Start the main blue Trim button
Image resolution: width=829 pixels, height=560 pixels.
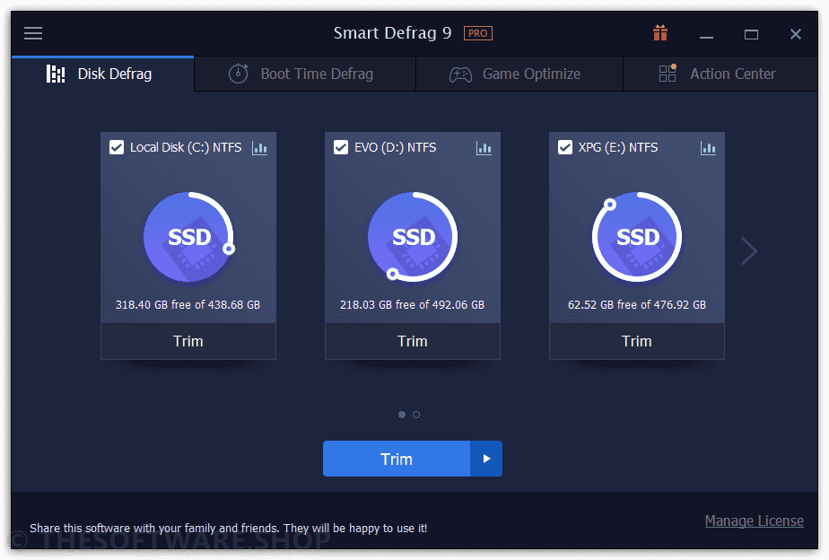click(x=397, y=459)
